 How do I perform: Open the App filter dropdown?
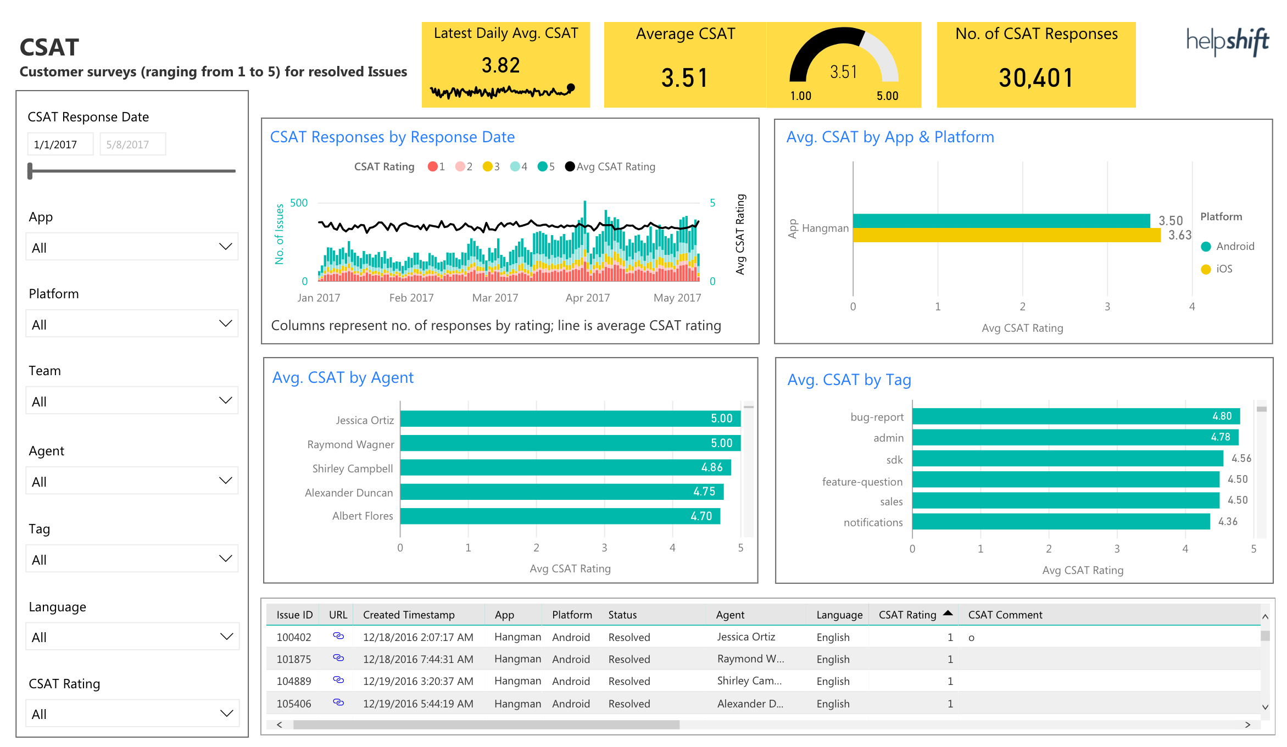(132, 247)
